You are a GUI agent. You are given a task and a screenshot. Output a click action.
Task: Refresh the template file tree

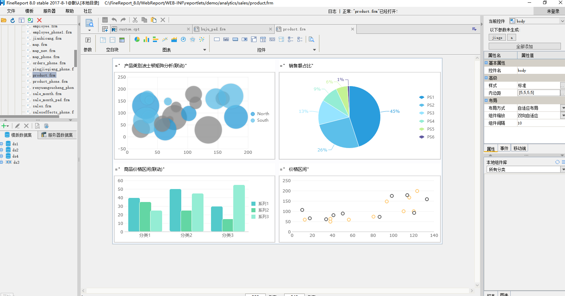click(x=13, y=21)
